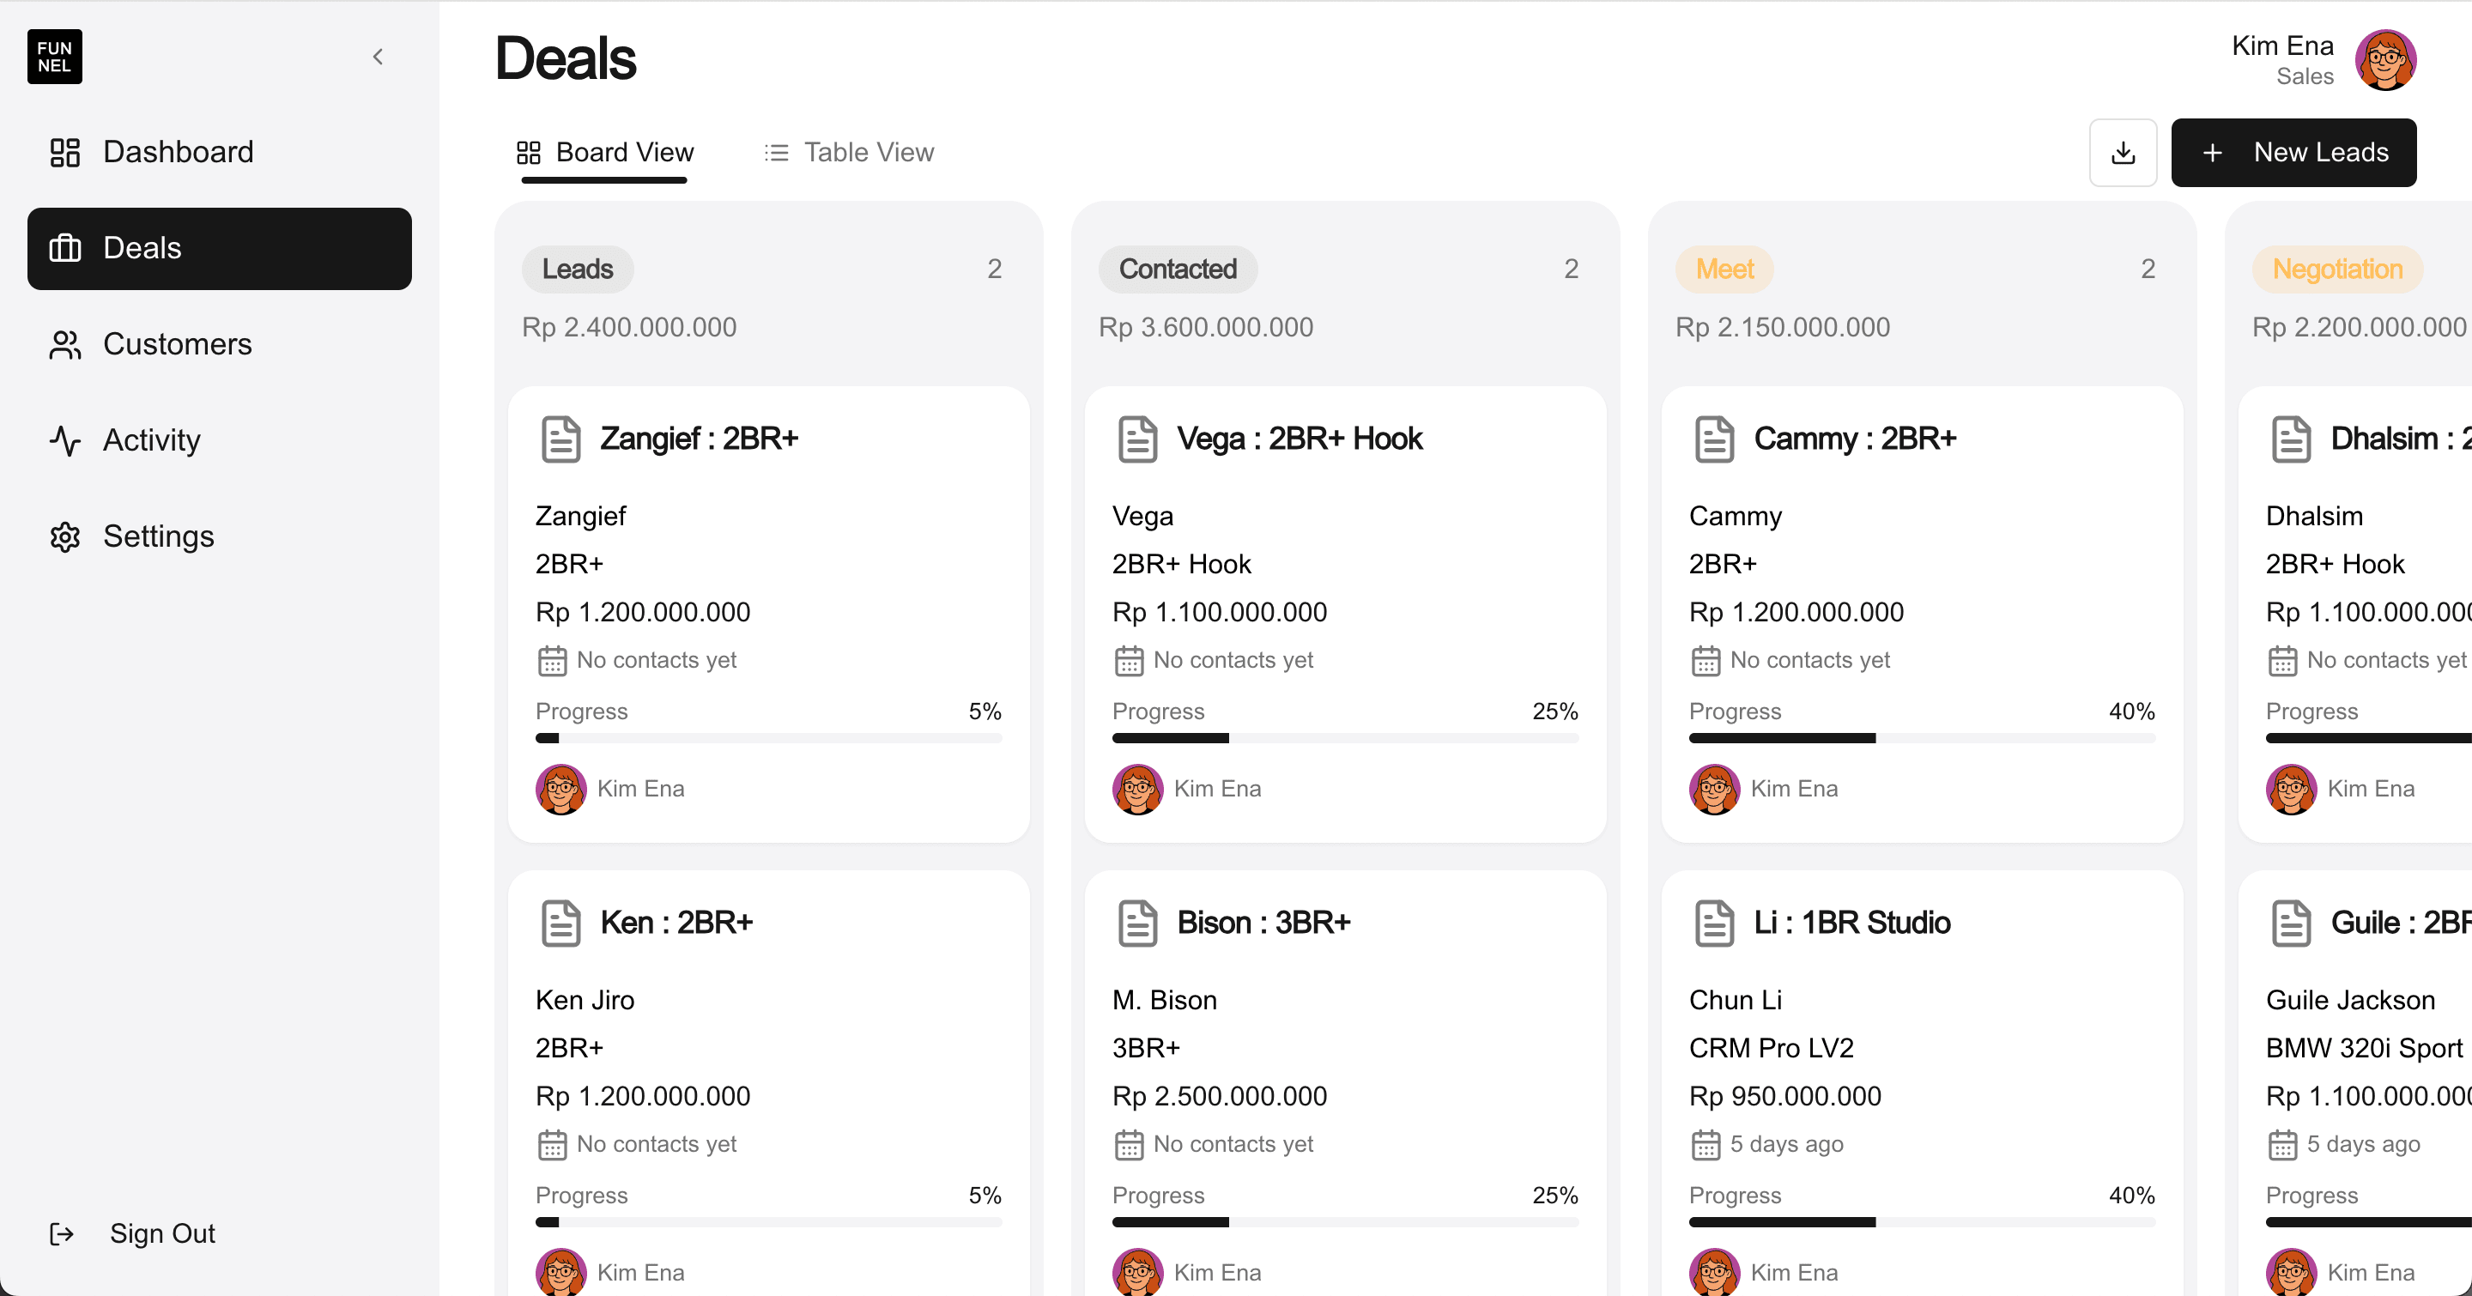The image size is (2472, 1296).
Task: Open the Settings gear menu item
Action: tap(220, 536)
